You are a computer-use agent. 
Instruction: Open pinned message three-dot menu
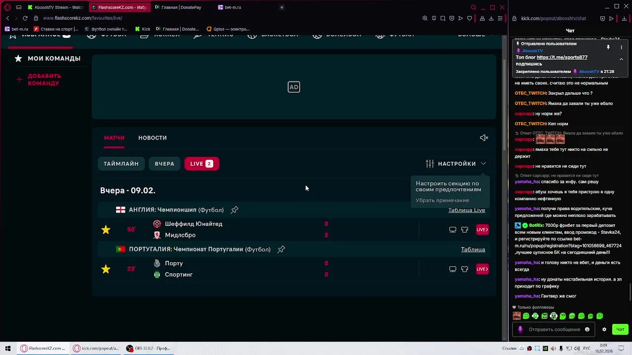click(622, 47)
